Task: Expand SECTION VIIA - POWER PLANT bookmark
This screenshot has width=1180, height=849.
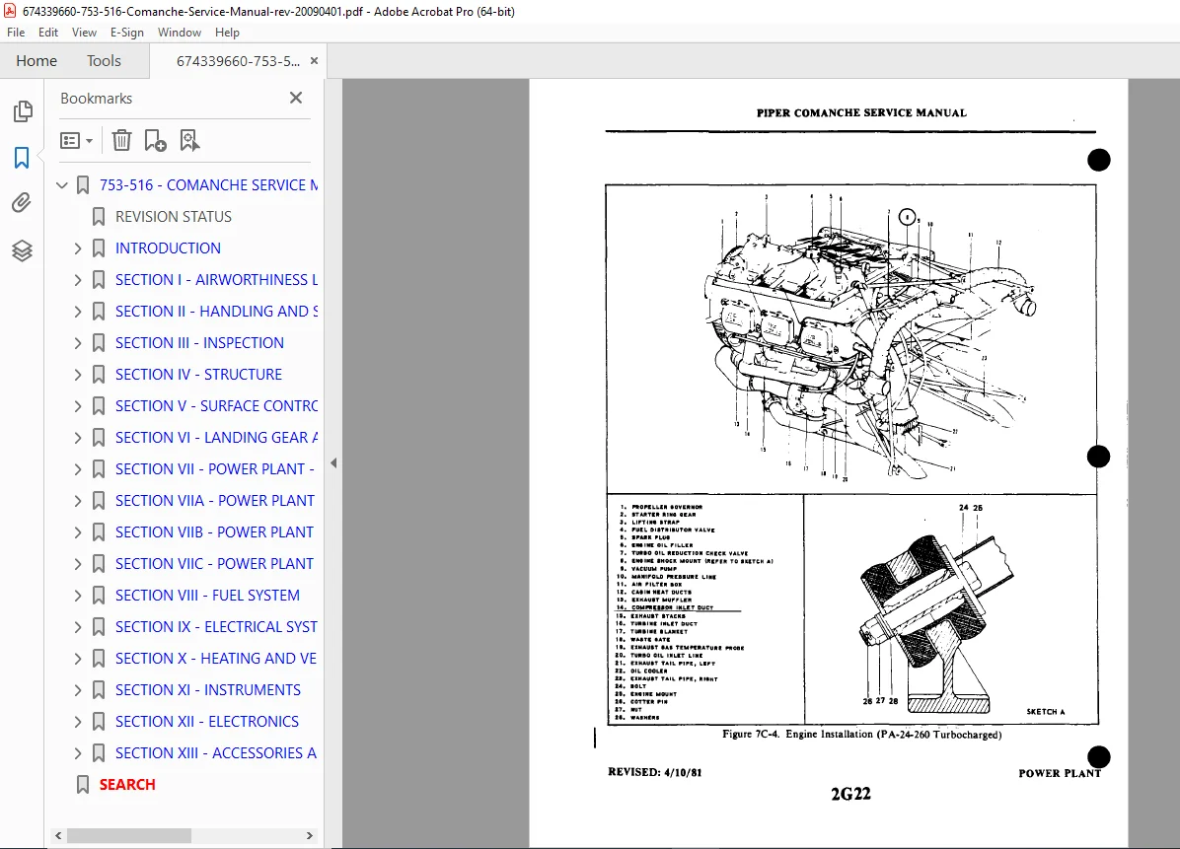Action: [78, 501]
